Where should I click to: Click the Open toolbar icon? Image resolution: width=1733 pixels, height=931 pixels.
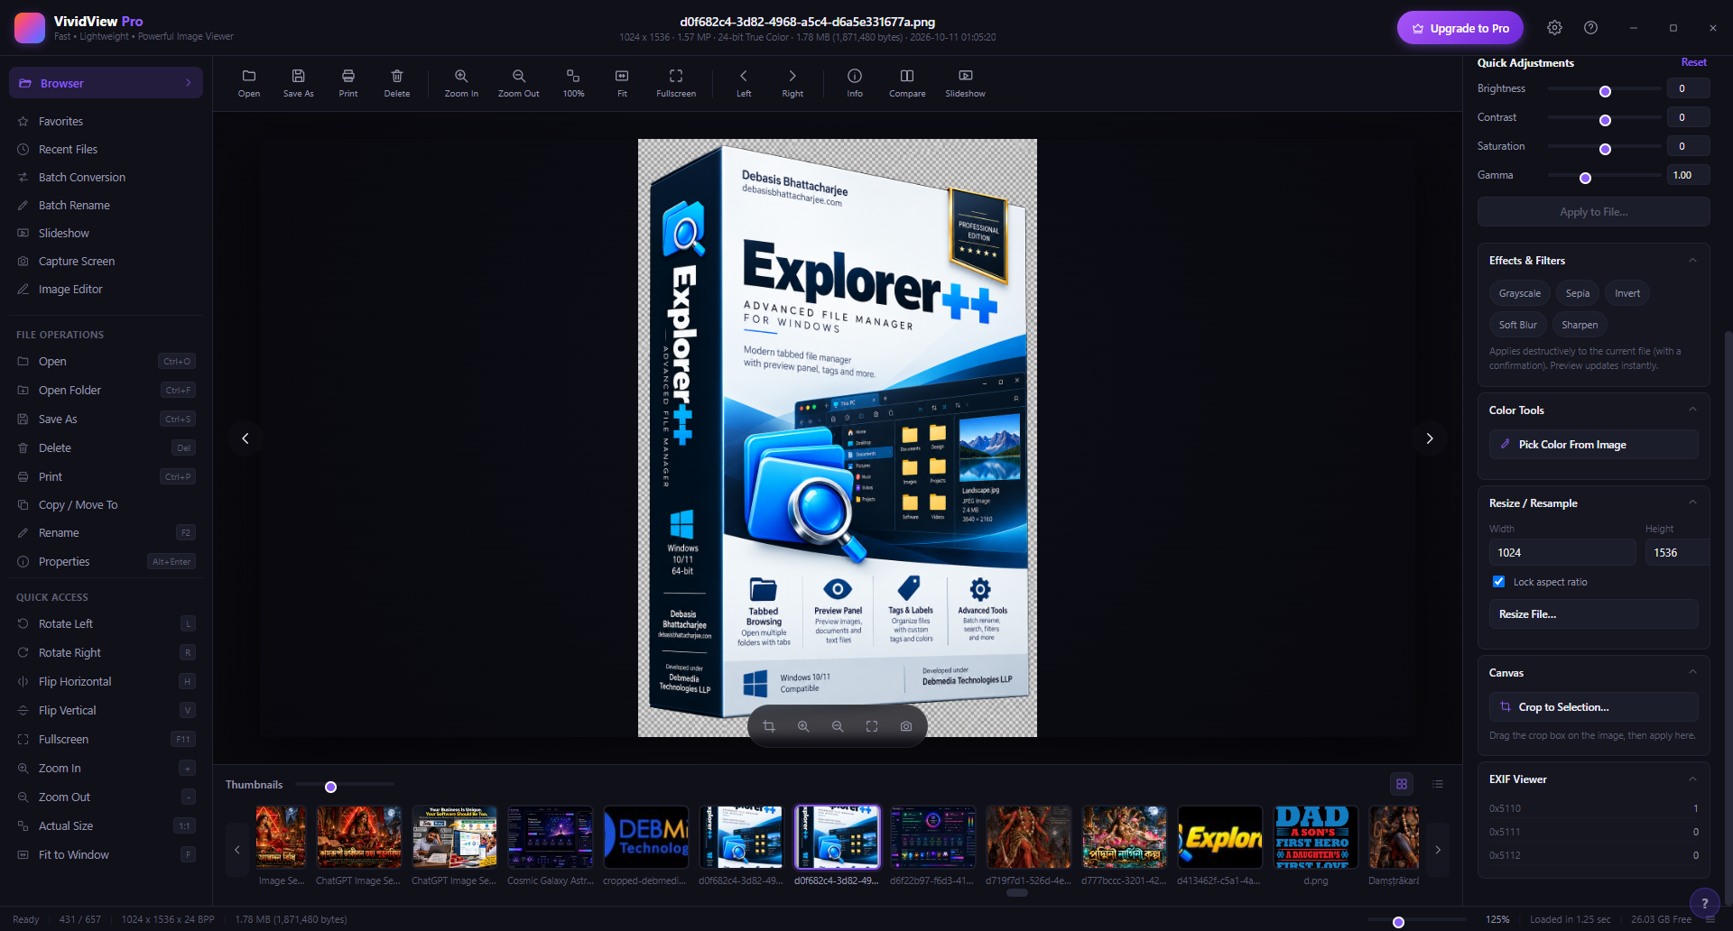[x=249, y=83]
